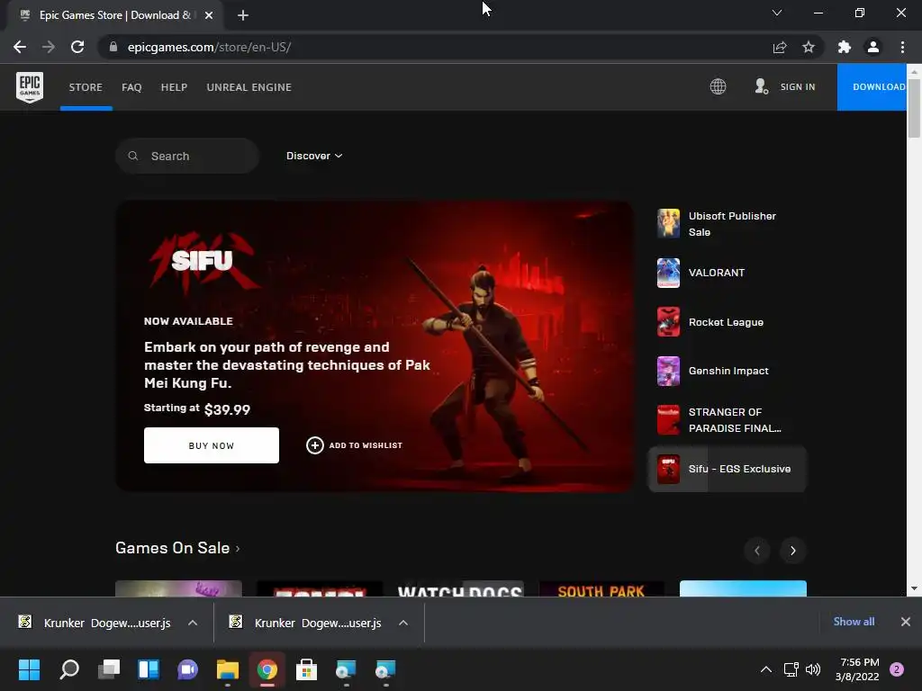Open the Games On Sale heading link
Image resolution: width=922 pixels, height=691 pixels.
tap(177, 548)
